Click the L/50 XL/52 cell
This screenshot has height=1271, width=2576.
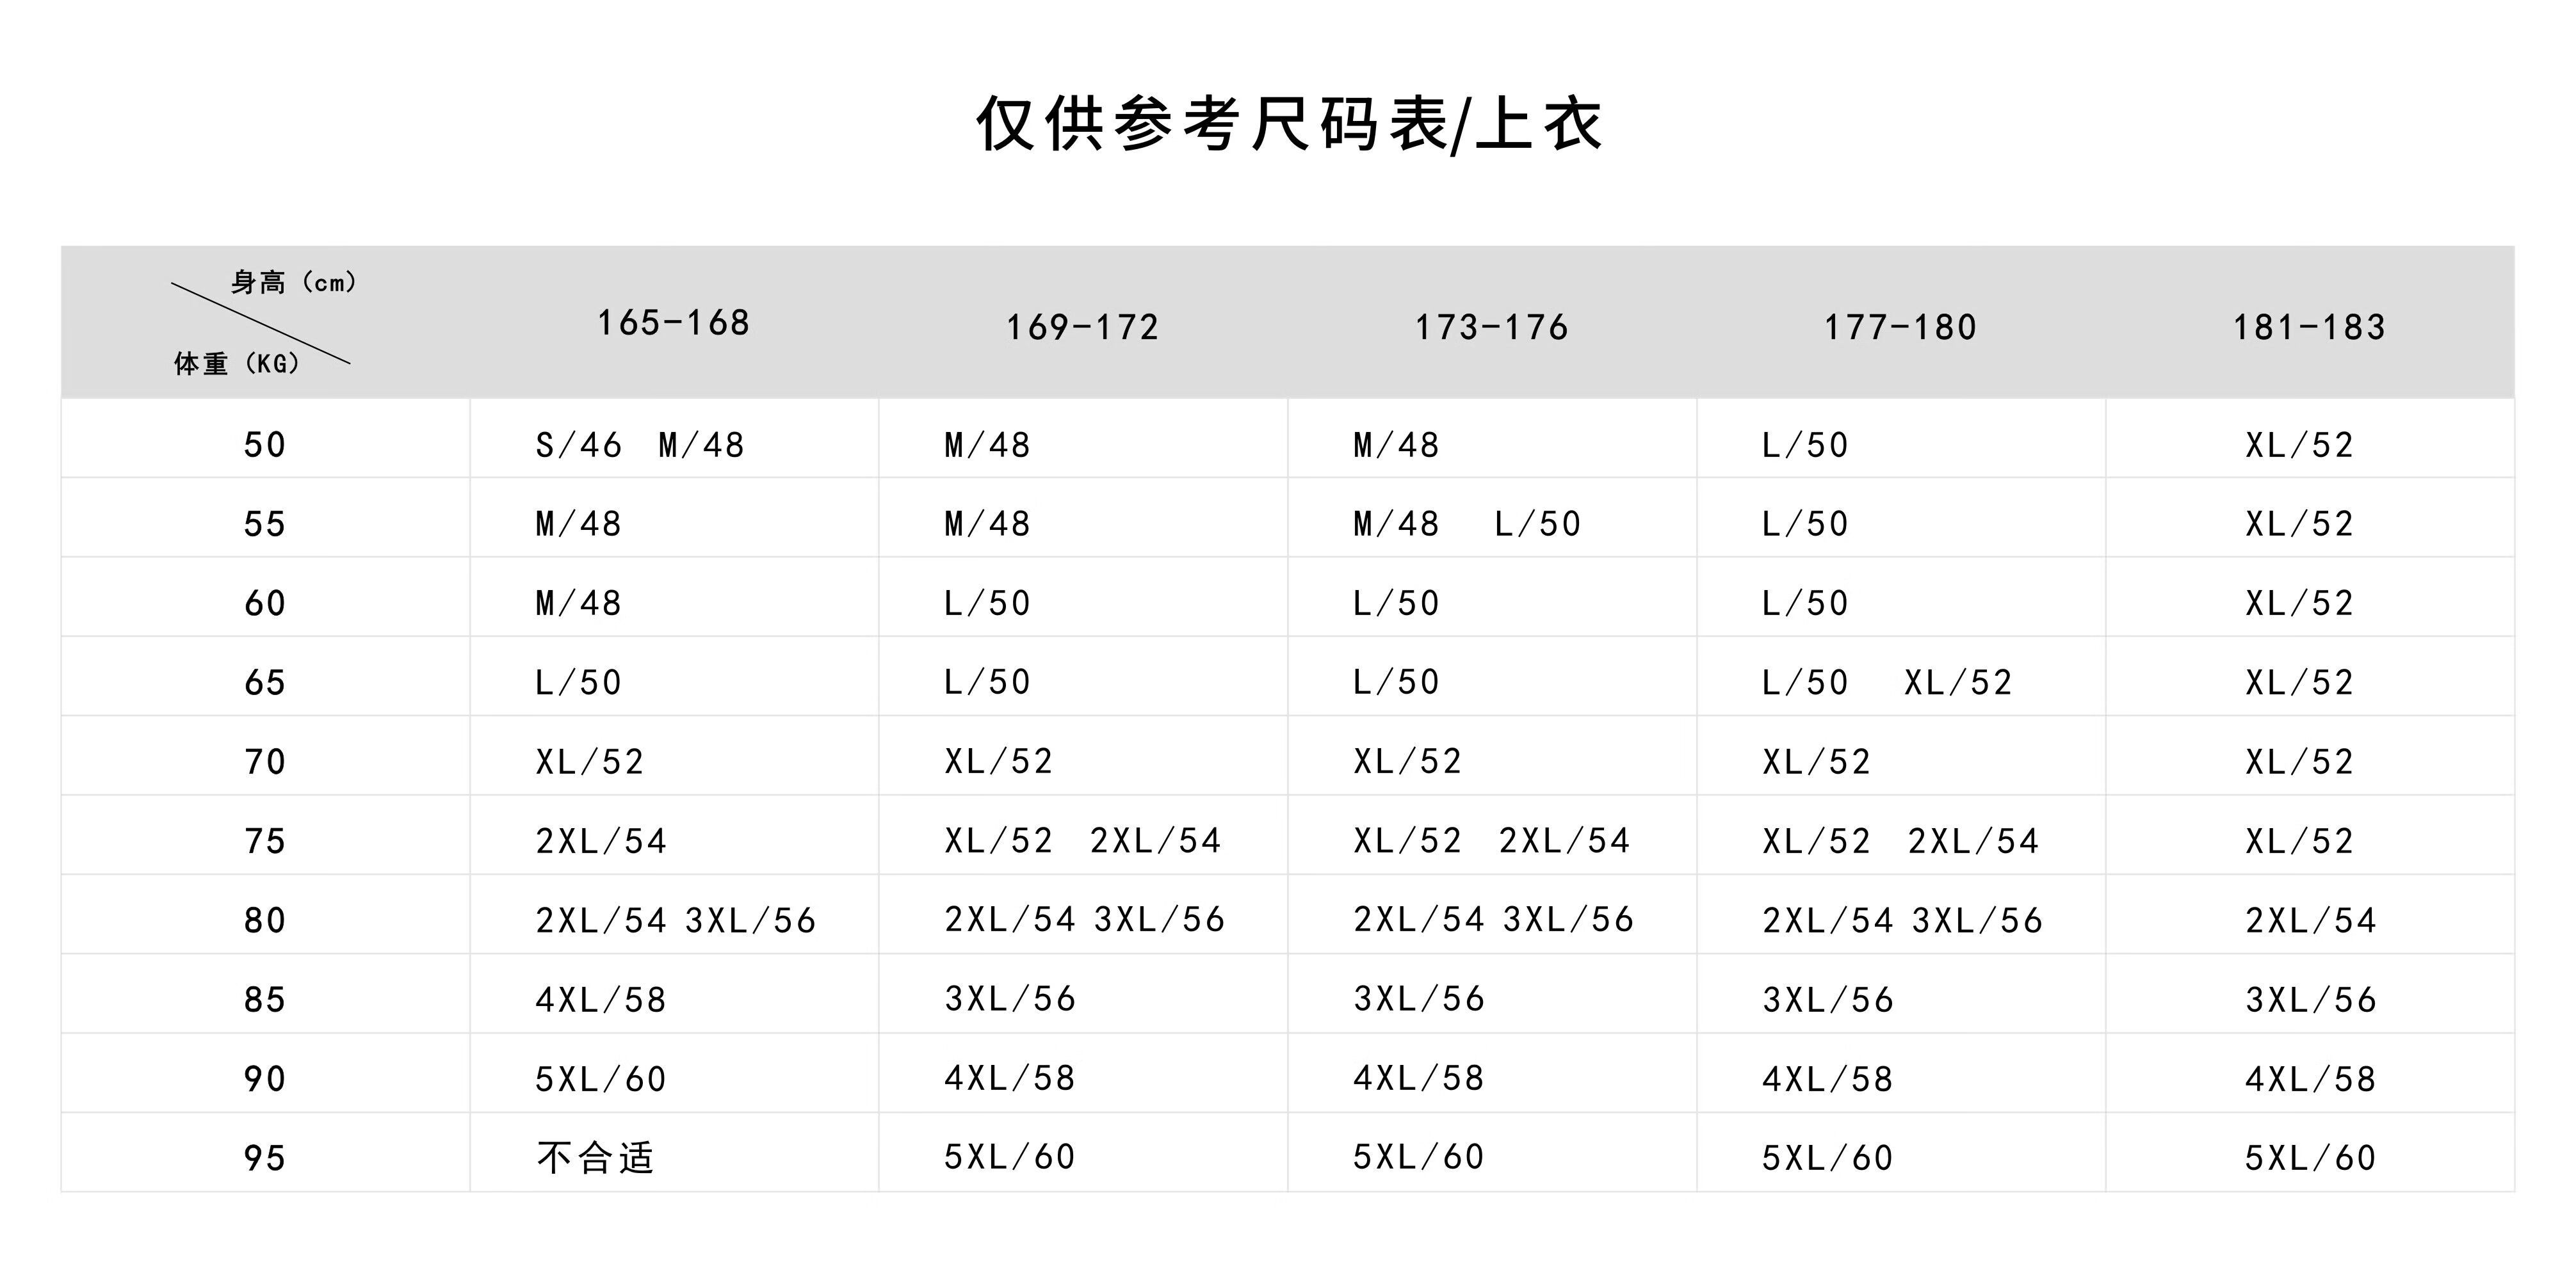[x=1886, y=682]
